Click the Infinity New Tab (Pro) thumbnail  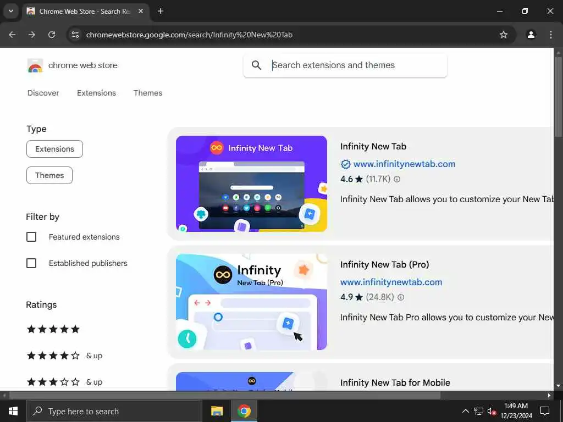click(x=251, y=302)
